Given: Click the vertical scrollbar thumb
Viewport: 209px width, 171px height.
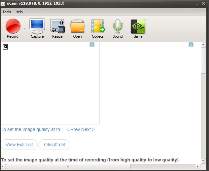Looking at the screenshot, I should point(203,60).
